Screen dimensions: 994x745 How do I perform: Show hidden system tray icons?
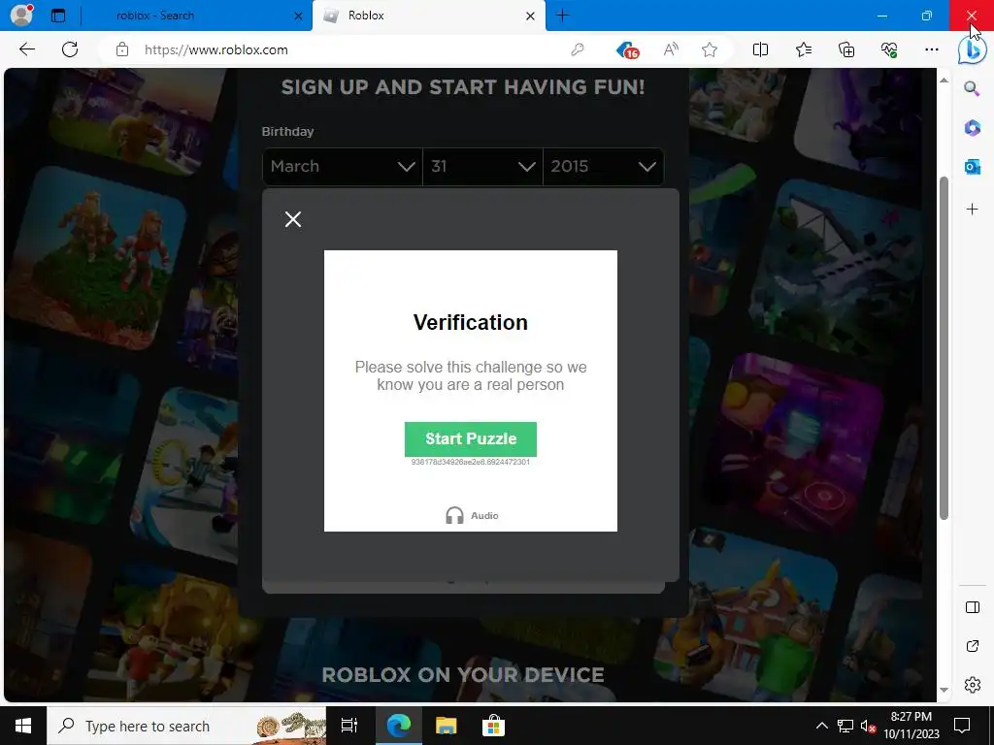[821, 726]
